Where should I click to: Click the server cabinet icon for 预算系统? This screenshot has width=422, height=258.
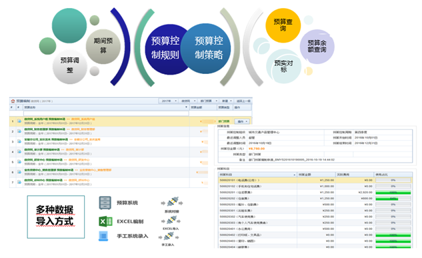(105, 203)
